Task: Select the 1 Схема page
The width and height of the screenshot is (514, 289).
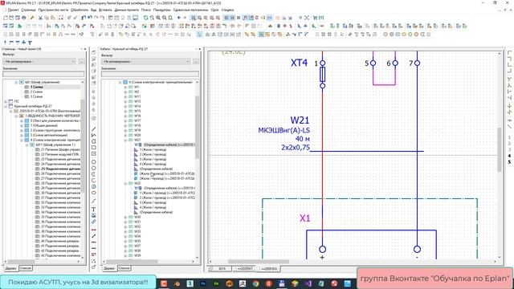Action: pos(36,88)
